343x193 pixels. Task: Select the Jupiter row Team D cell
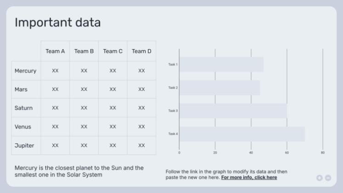(141, 145)
